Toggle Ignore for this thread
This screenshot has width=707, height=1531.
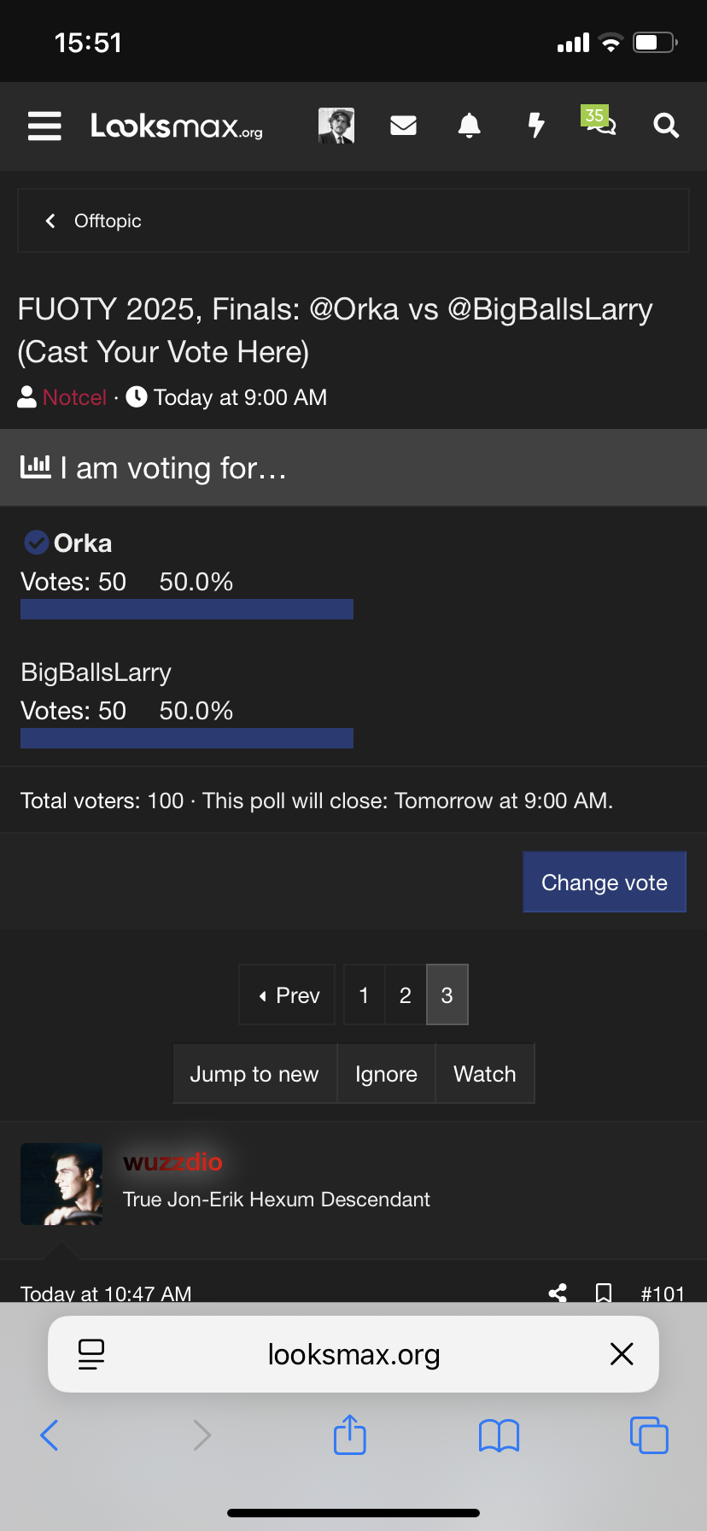click(386, 1074)
